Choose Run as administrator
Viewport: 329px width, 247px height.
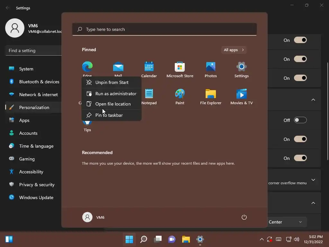point(111,94)
